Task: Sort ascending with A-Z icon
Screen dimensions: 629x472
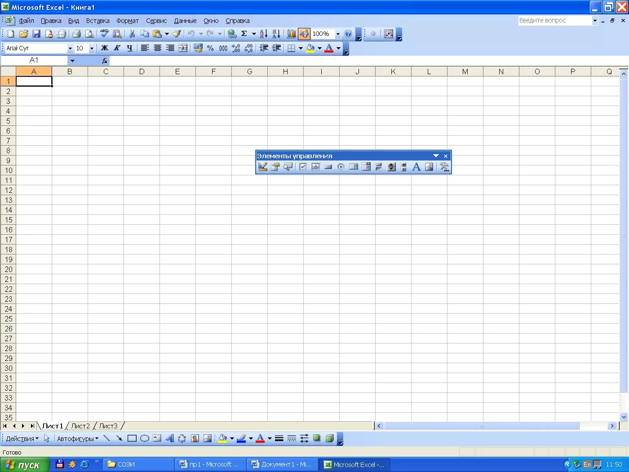Action: [264, 34]
